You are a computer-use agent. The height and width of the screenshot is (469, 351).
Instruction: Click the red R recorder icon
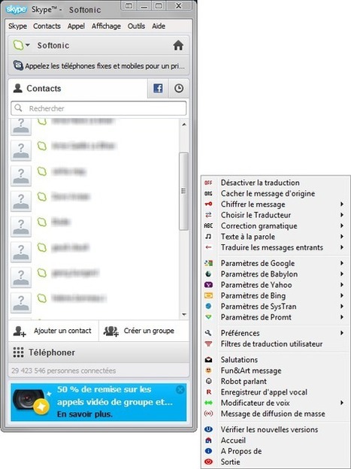pos(208,392)
